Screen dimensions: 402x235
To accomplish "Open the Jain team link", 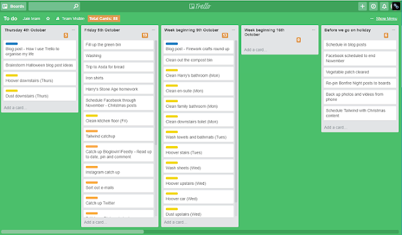I will [x=31, y=18].
